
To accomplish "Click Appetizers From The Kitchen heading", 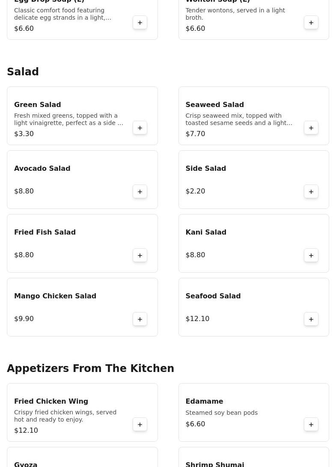I will tap(90, 368).
